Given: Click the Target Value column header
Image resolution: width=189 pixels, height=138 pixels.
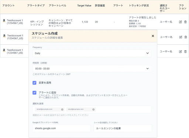Looking at the screenshot, I should (84, 6).
